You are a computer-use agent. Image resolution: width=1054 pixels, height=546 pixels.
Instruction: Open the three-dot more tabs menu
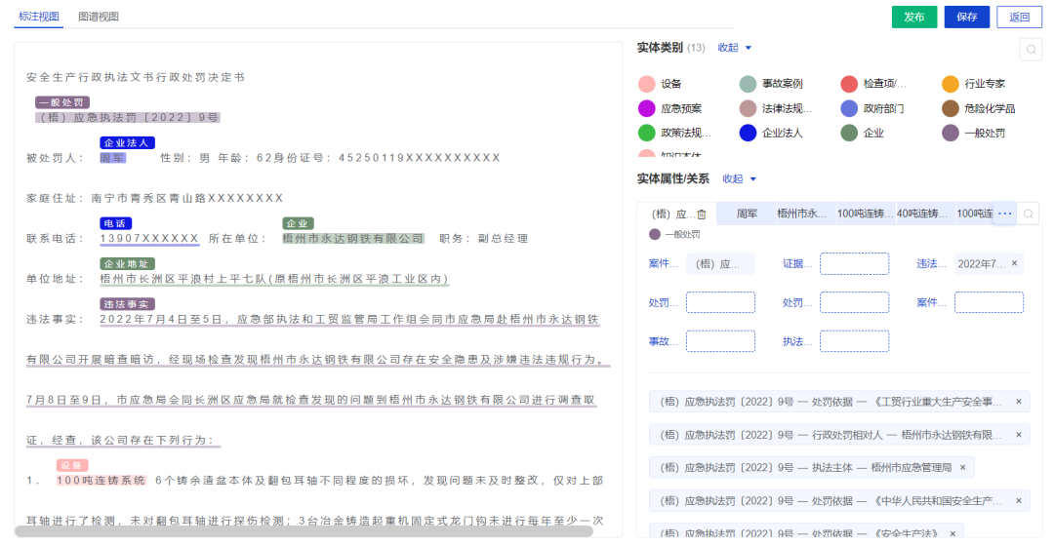(1004, 214)
